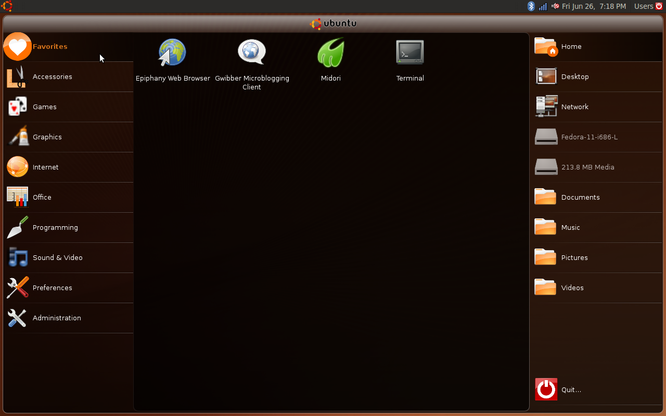
Task: Click the Terminal label text
Action: [410, 78]
